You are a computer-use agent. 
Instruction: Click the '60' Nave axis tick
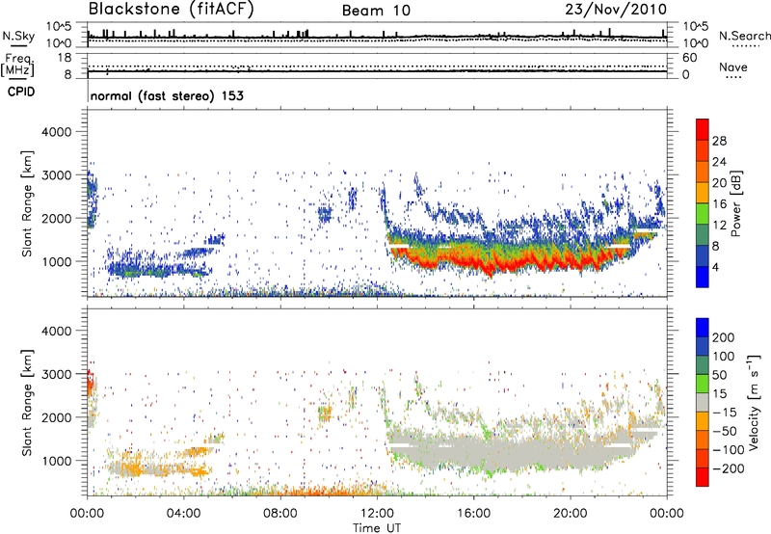pyautogui.click(x=689, y=58)
